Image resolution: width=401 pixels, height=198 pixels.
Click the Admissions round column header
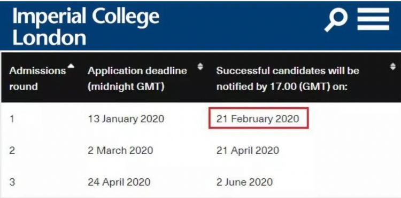coord(37,78)
